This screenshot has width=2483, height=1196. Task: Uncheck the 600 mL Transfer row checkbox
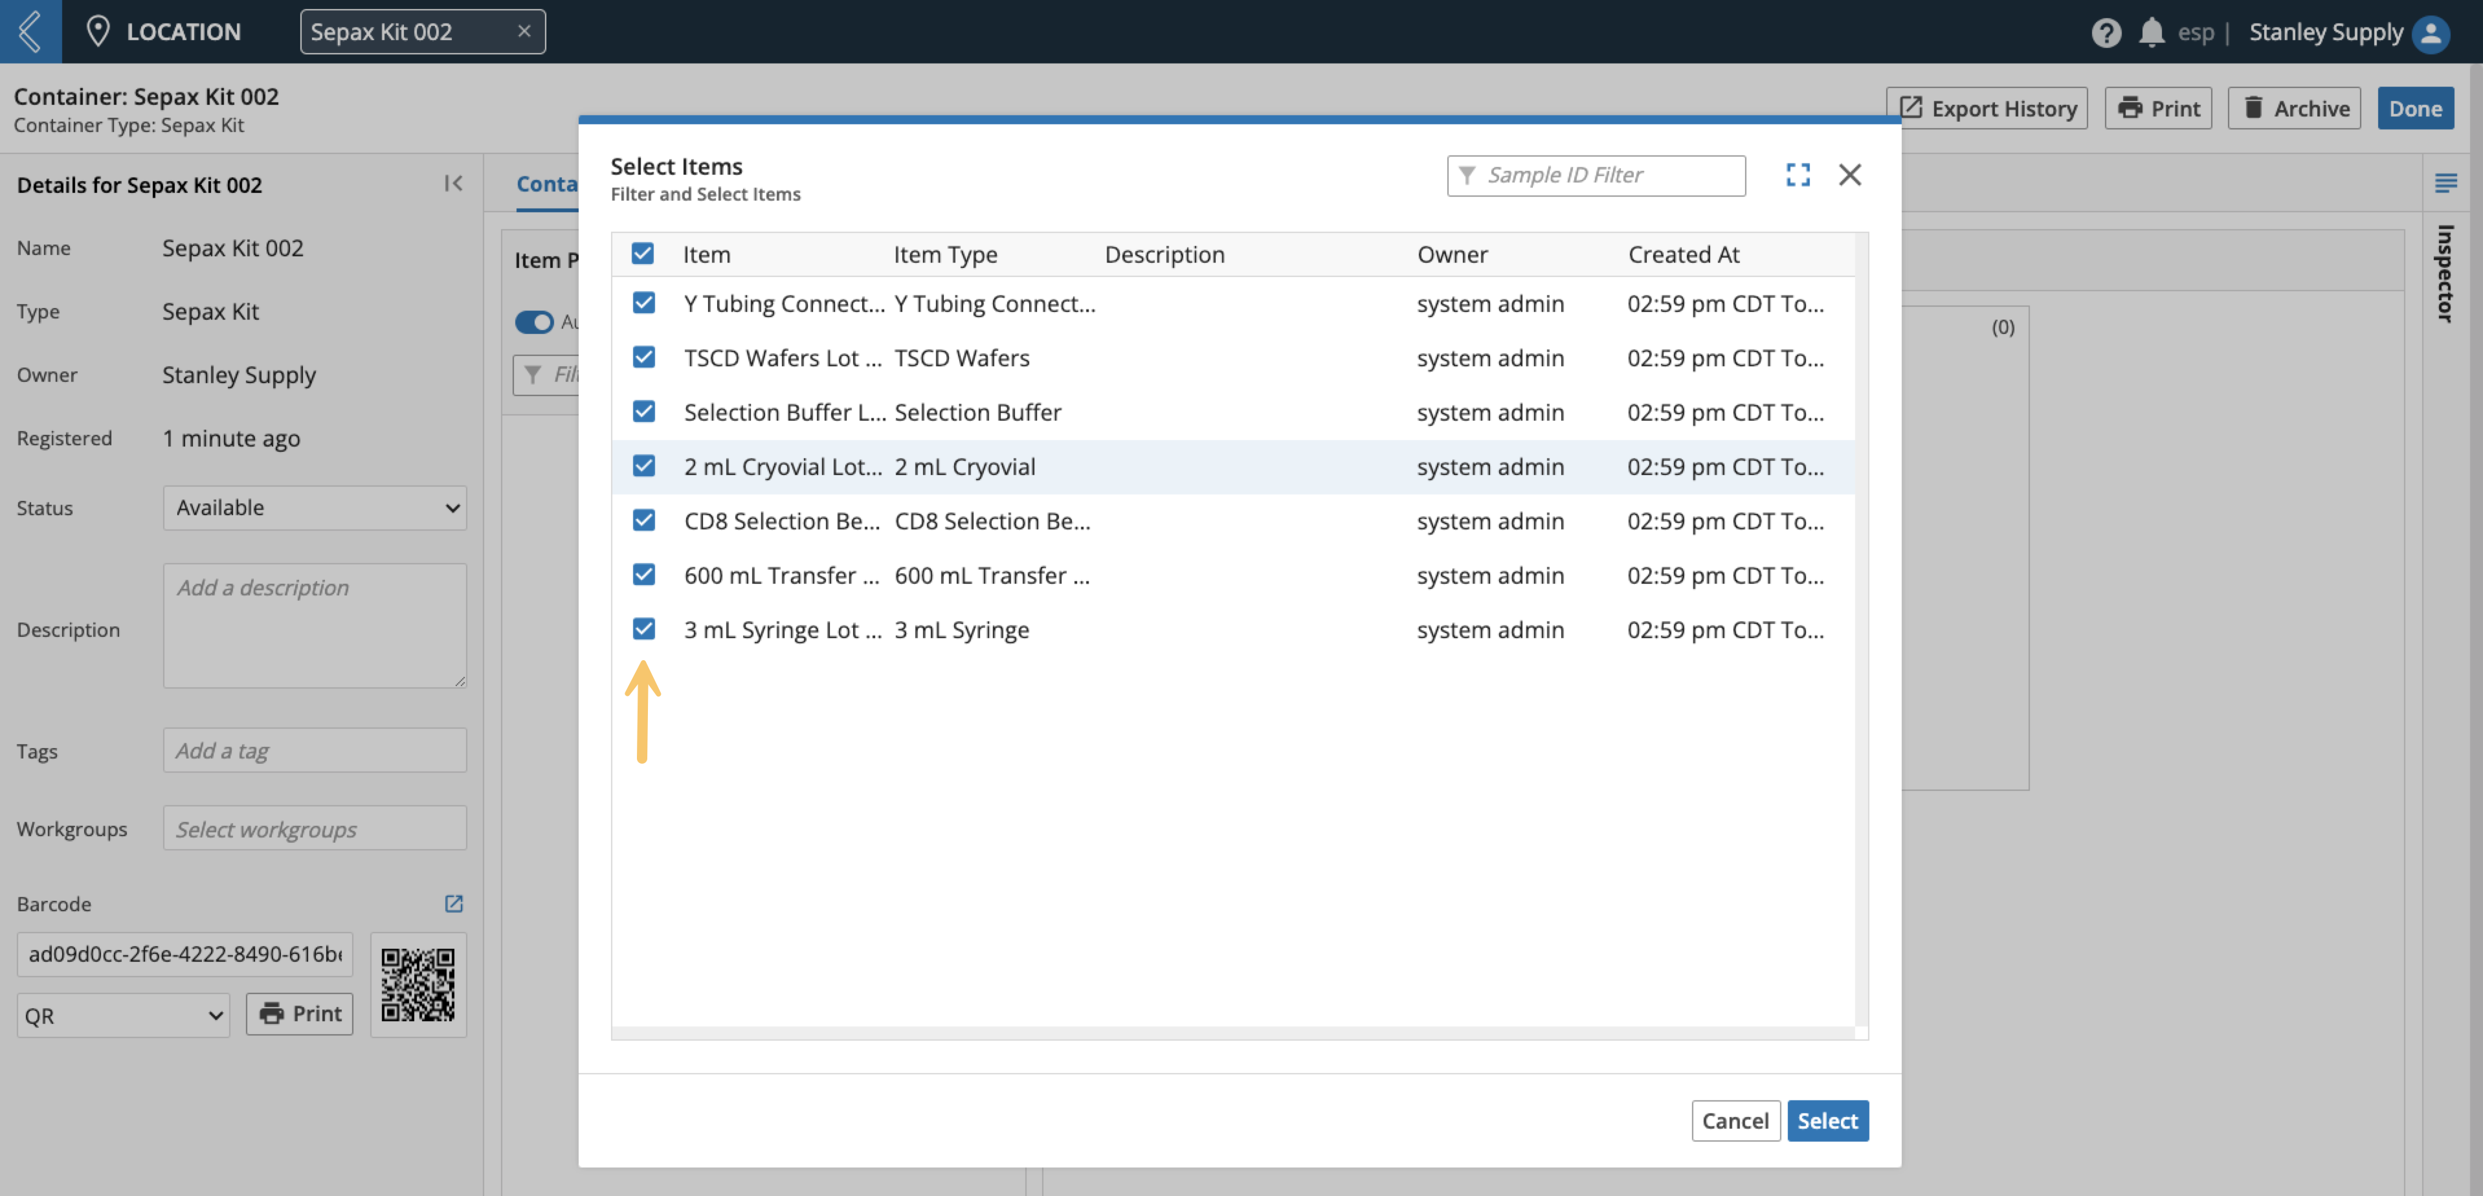pyautogui.click(x=644, y=575)
